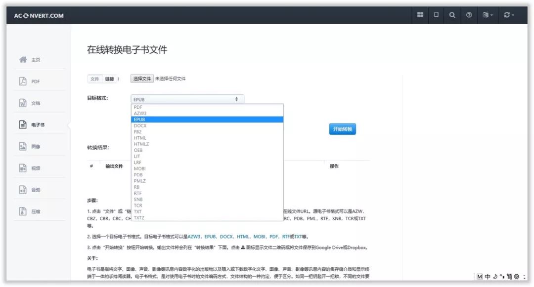Choose MOBI in format list

tap(207, 168)
